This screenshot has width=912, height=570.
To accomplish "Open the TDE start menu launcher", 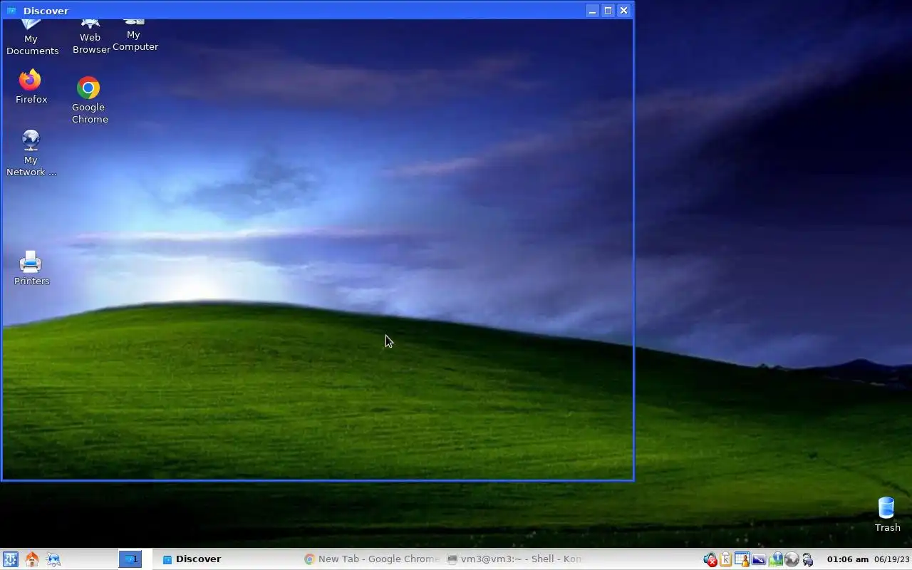I will click(10, 559).
